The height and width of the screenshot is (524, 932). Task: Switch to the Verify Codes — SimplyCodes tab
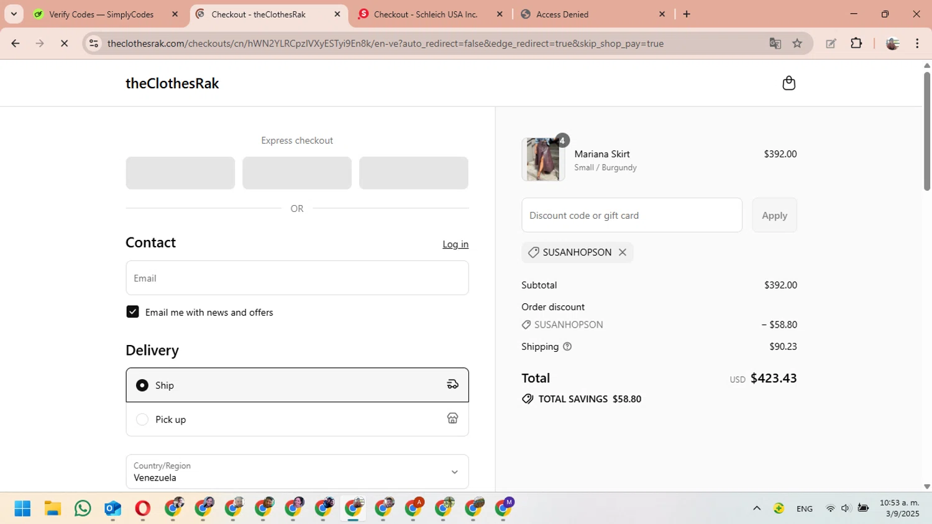pyautogui.click(x=101, y=14)
